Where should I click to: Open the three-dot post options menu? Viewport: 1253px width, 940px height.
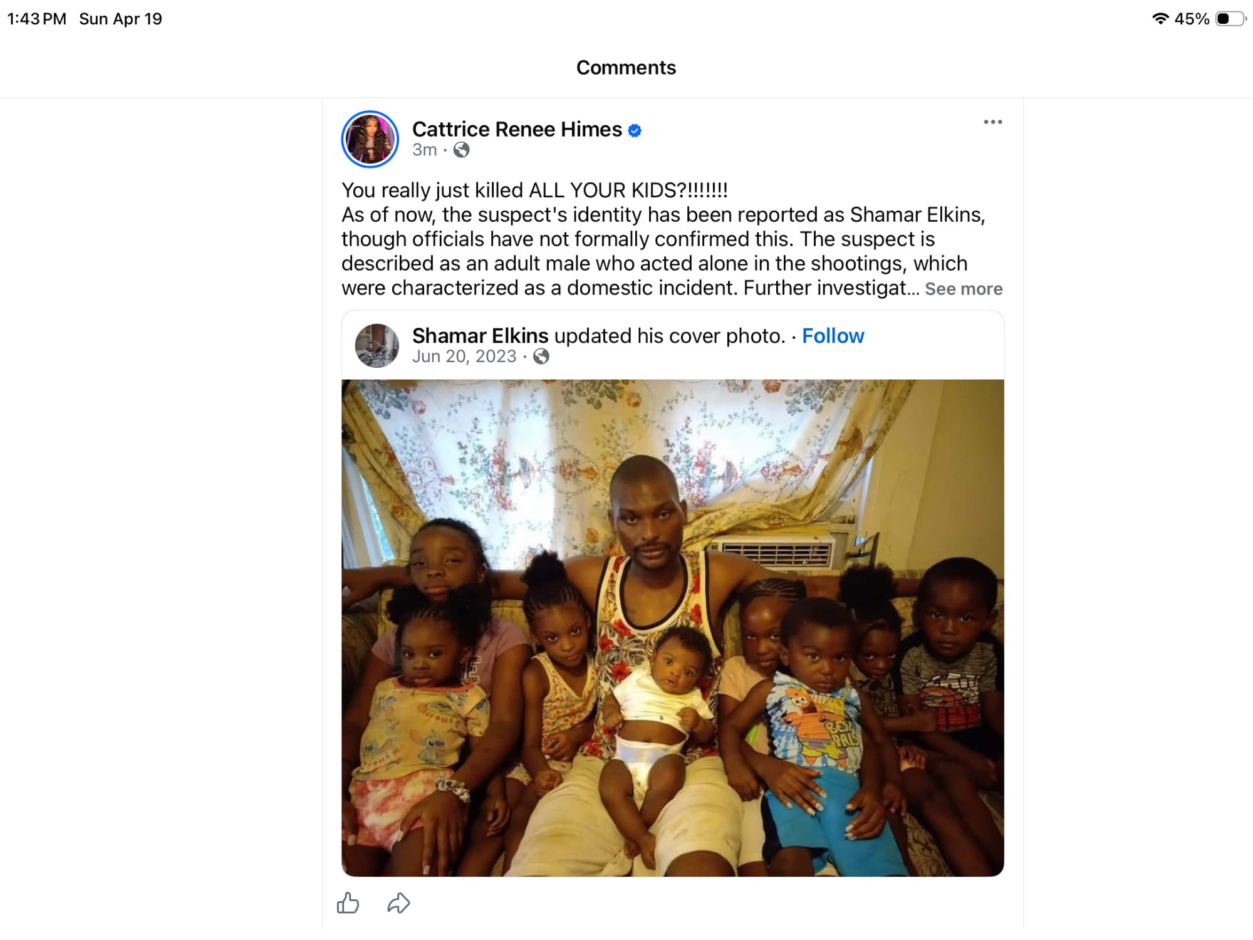(992, 122)
